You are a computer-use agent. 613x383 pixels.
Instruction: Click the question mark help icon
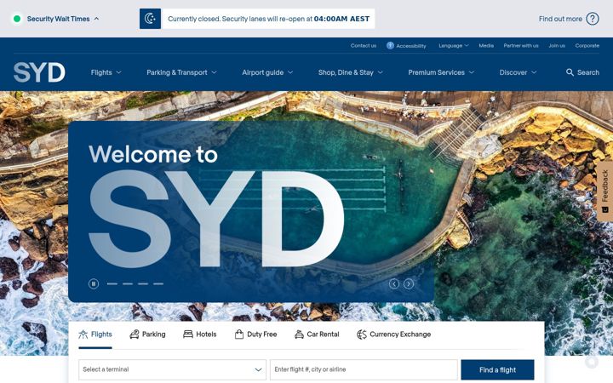point(593,19)
